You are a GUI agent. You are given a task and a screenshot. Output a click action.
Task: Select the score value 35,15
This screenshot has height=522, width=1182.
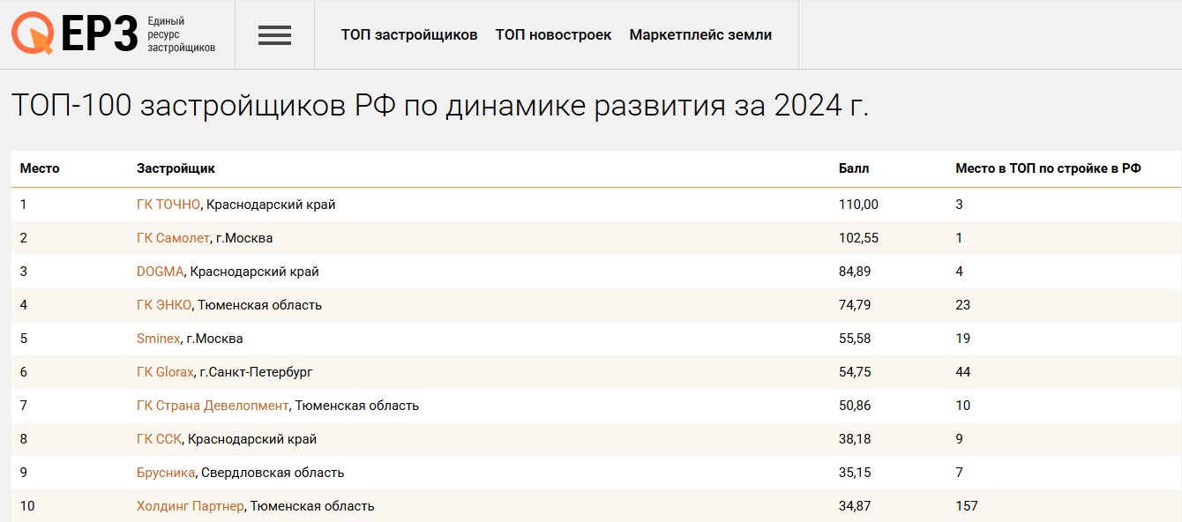click(855, 473)
